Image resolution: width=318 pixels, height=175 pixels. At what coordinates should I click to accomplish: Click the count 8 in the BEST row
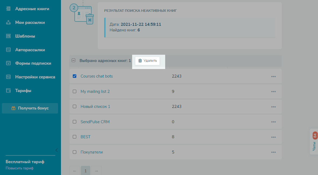point(173,137)
